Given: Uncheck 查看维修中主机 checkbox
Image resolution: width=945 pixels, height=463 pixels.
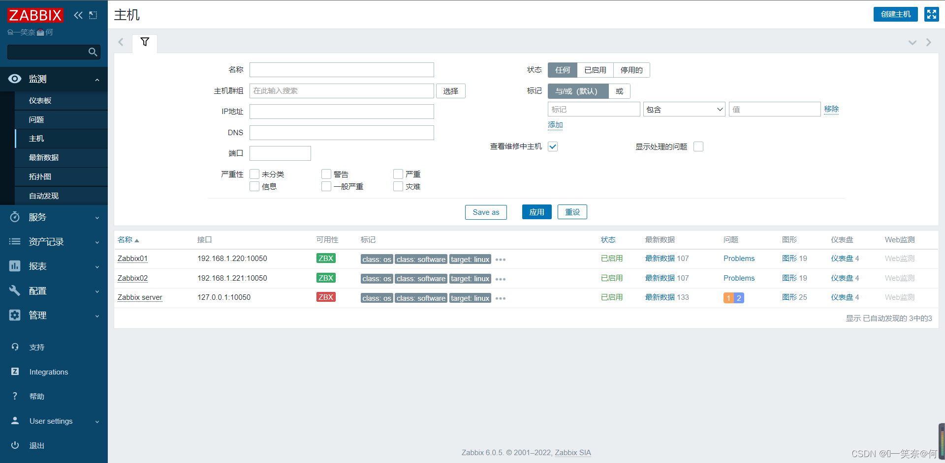Looking at the screenshot, I should pos(553,146).
